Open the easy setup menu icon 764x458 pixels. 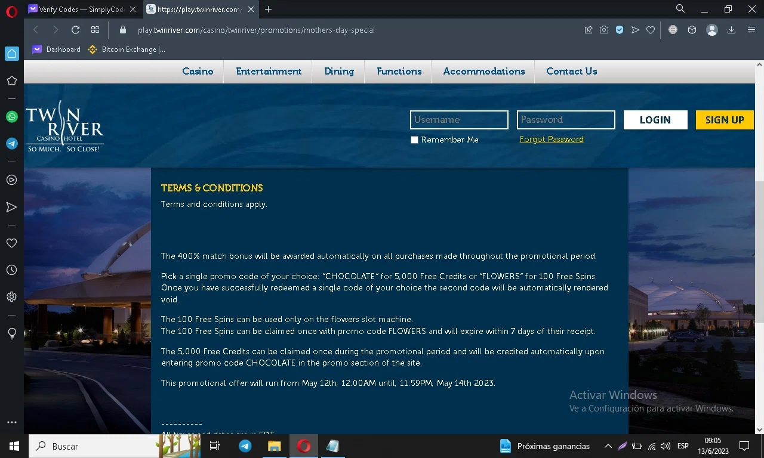click(x=751, y=30)
